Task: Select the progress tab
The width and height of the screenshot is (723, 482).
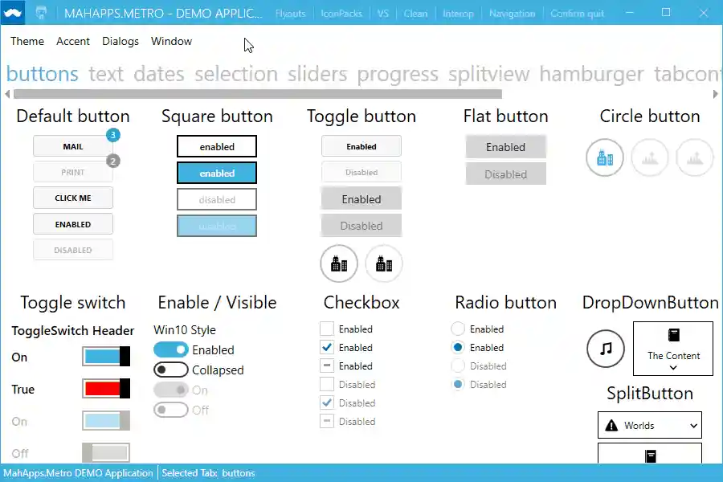Action: coord(397,74)
